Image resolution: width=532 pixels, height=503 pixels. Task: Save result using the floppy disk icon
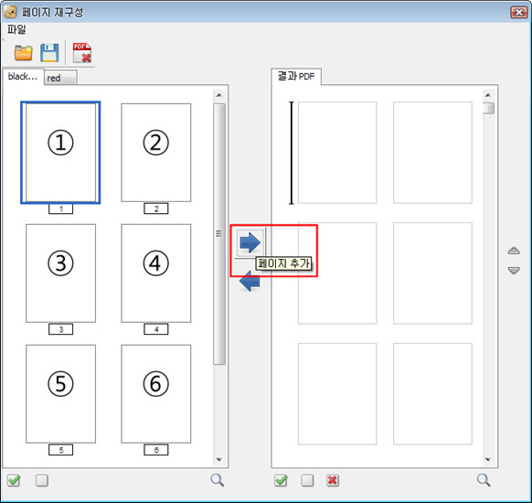49,53
